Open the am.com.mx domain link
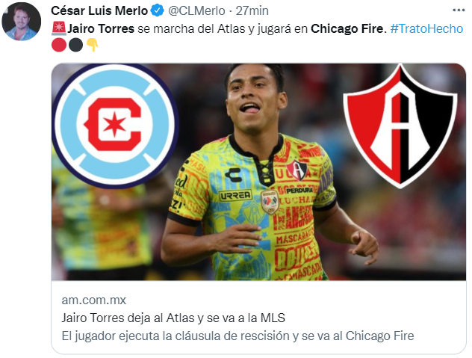This screenshot has height=358, width=472. click(94, 300)
